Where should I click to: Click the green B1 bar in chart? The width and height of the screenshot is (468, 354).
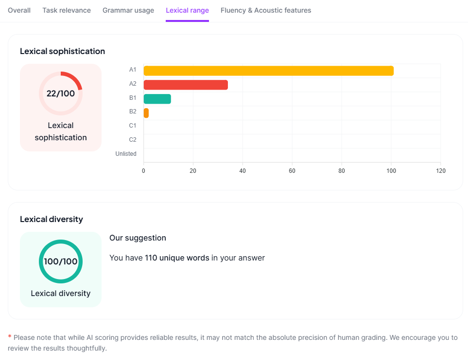(x=157, y=99)
